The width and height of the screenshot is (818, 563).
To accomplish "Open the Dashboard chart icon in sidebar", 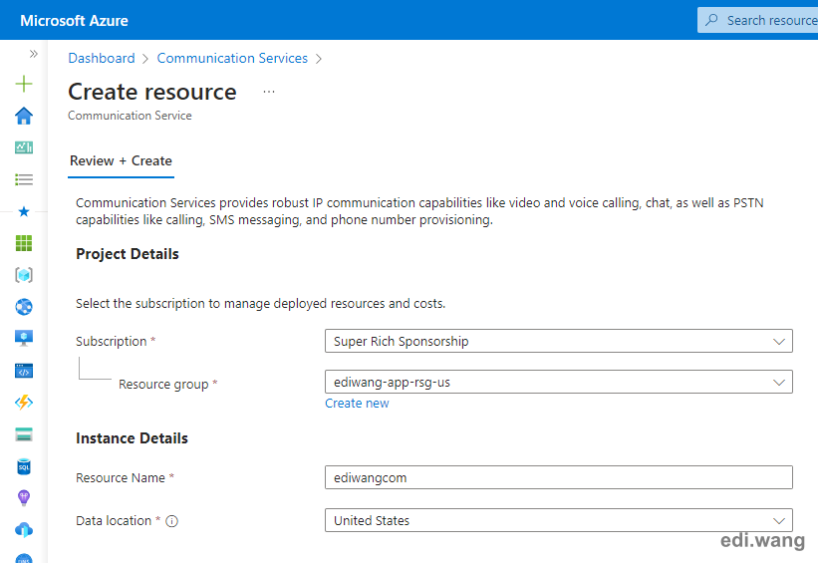I will pyautogui.click(x=24, y=147).
